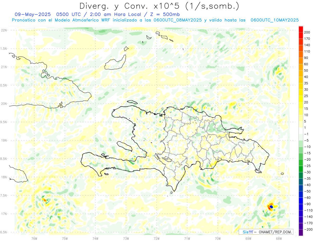This screenshot has width=313, height=242.
Task: Click the "69W" longitude label
Action: pyautogui.click(x=248, y=238)
